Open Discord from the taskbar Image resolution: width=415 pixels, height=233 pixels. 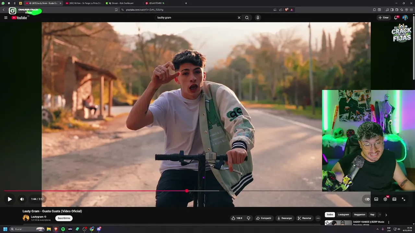point(99,229)
